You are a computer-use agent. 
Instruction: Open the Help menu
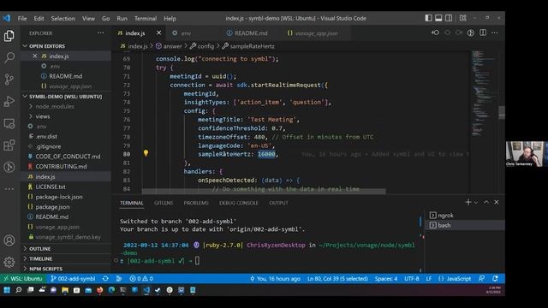coord(170,19)
